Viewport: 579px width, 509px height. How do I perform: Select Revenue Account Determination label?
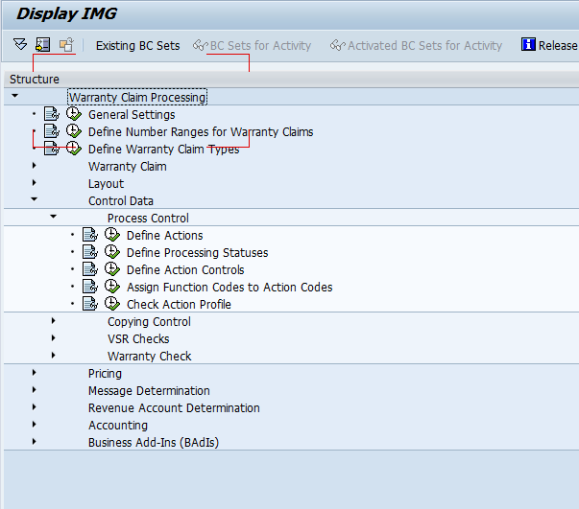[174, 408]
